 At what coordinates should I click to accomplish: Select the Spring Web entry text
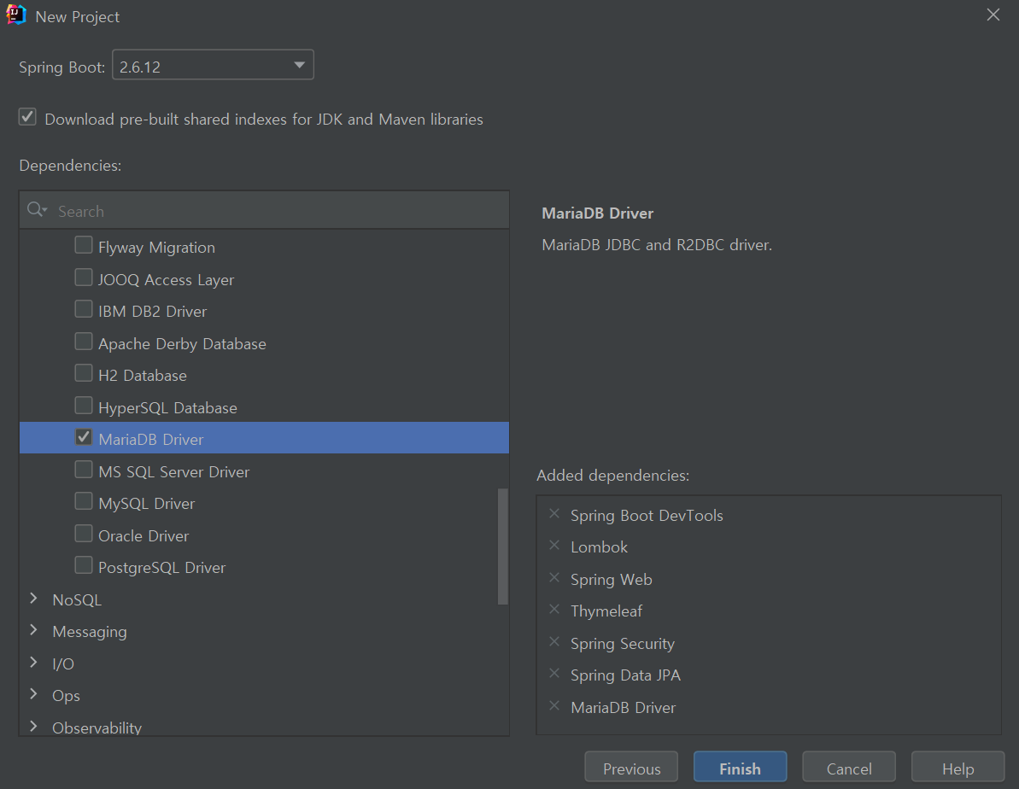click(612, 579)
